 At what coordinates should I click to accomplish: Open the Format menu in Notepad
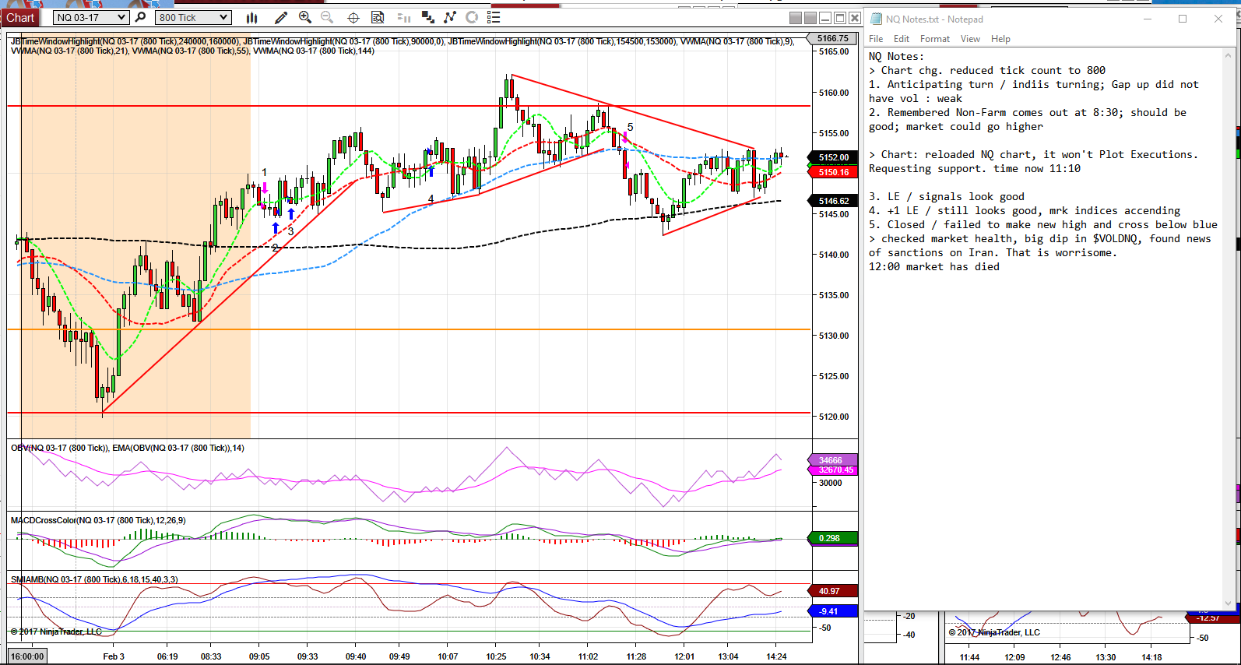tap(934, 39)
